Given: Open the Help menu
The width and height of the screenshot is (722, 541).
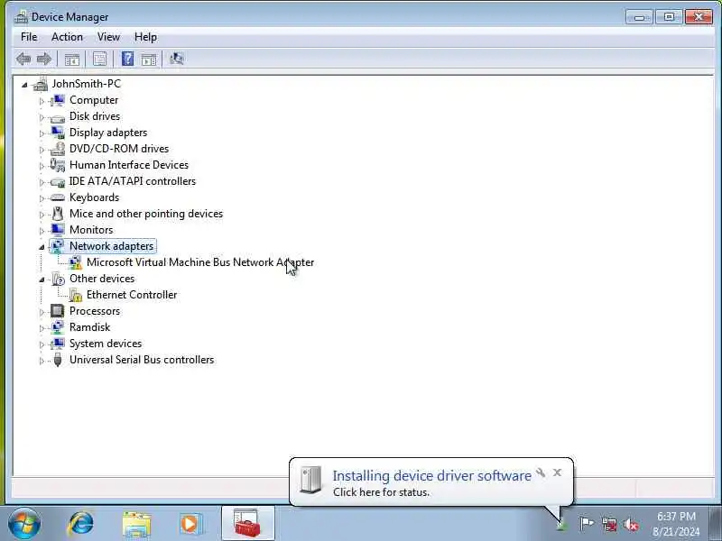Looking at the screenshot, I should pos(145,37).
